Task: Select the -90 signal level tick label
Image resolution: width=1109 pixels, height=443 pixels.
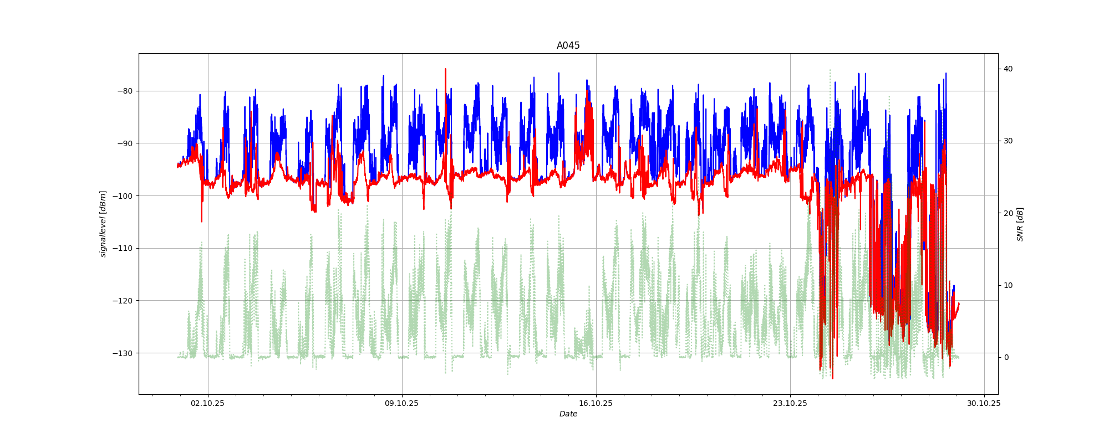Action: point(125,143)
